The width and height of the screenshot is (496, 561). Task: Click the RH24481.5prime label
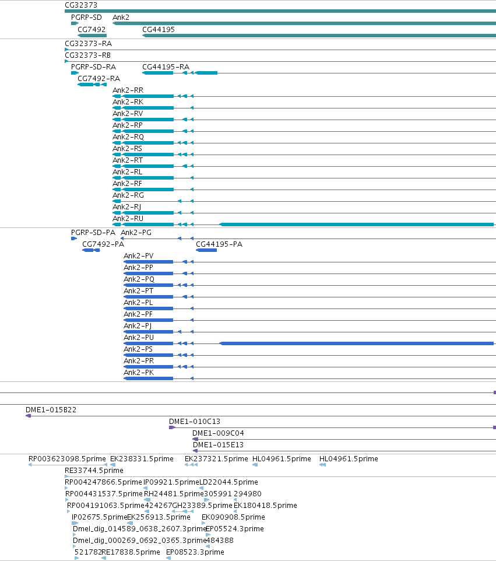pyautogui.click(x=174, y=494)
